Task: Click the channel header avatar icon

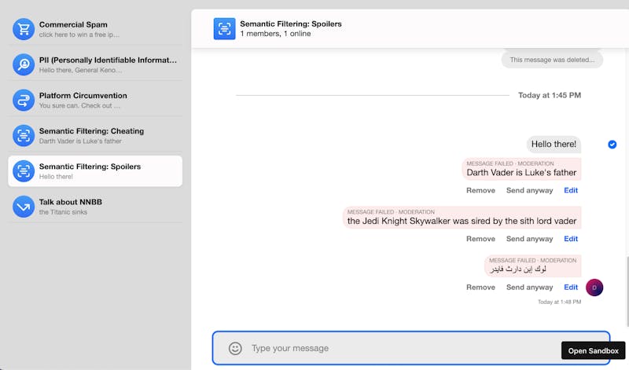Action: click(225, 29)
